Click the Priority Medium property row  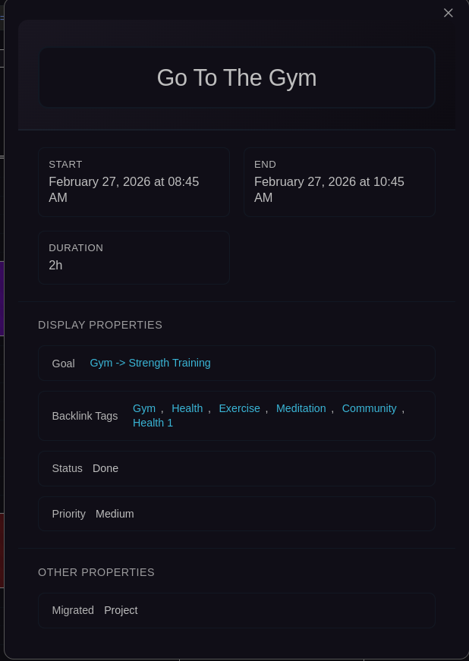(x=236, y=514)
